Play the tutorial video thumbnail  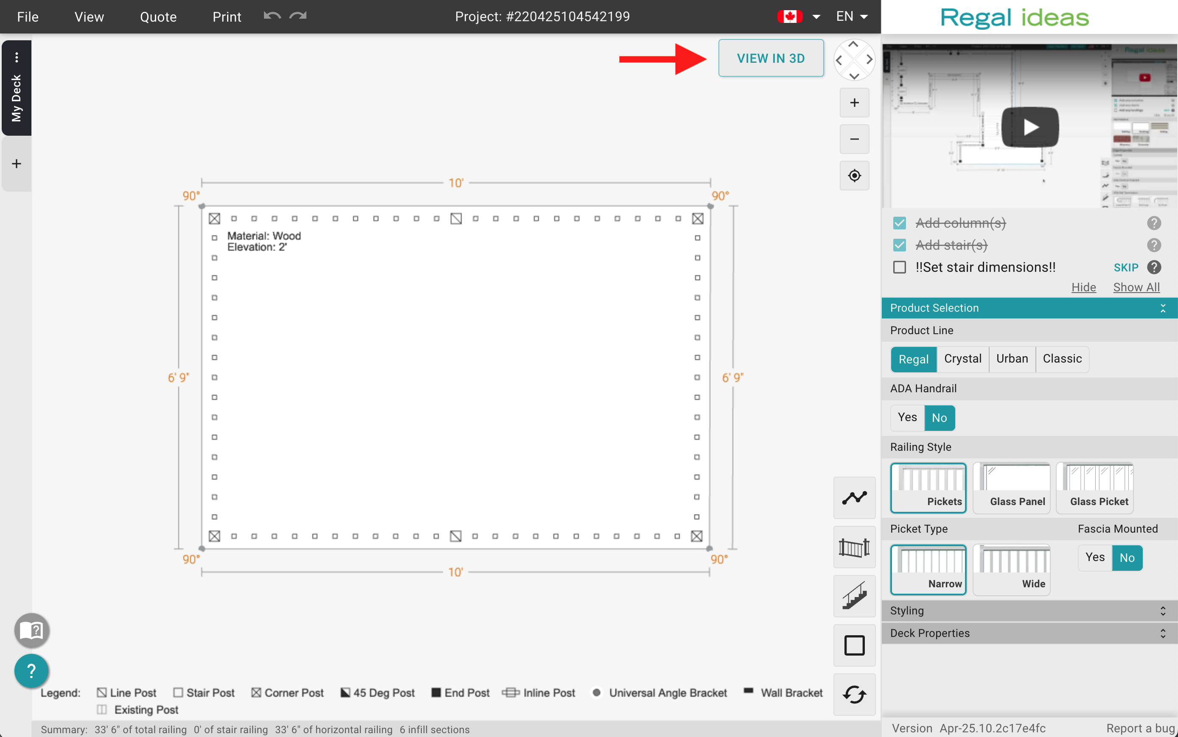coord(1030,127)
